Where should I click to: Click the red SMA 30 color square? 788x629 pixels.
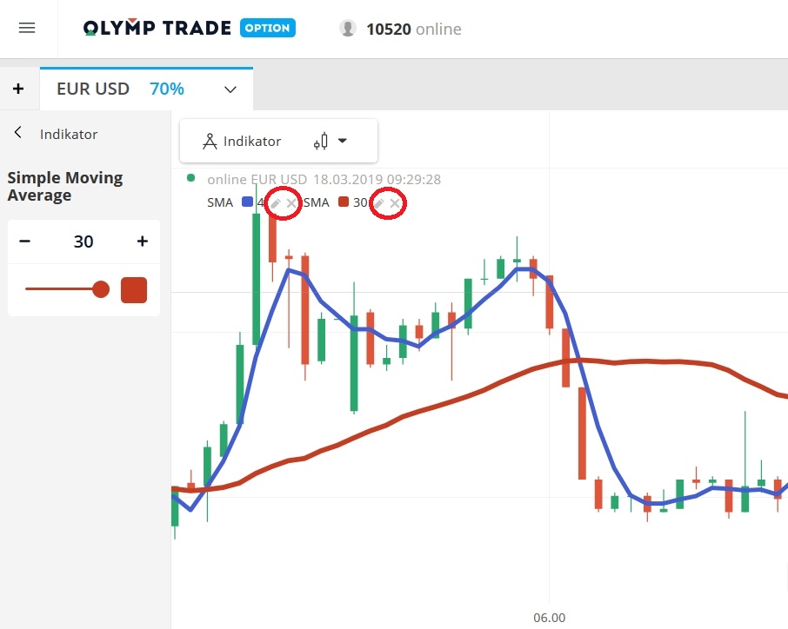343,202
